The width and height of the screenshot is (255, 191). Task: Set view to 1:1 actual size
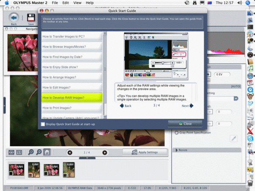(x=19, y=153)
